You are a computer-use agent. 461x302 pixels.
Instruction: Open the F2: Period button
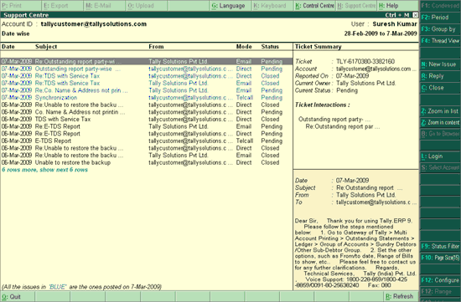click(x=440, y=18)
